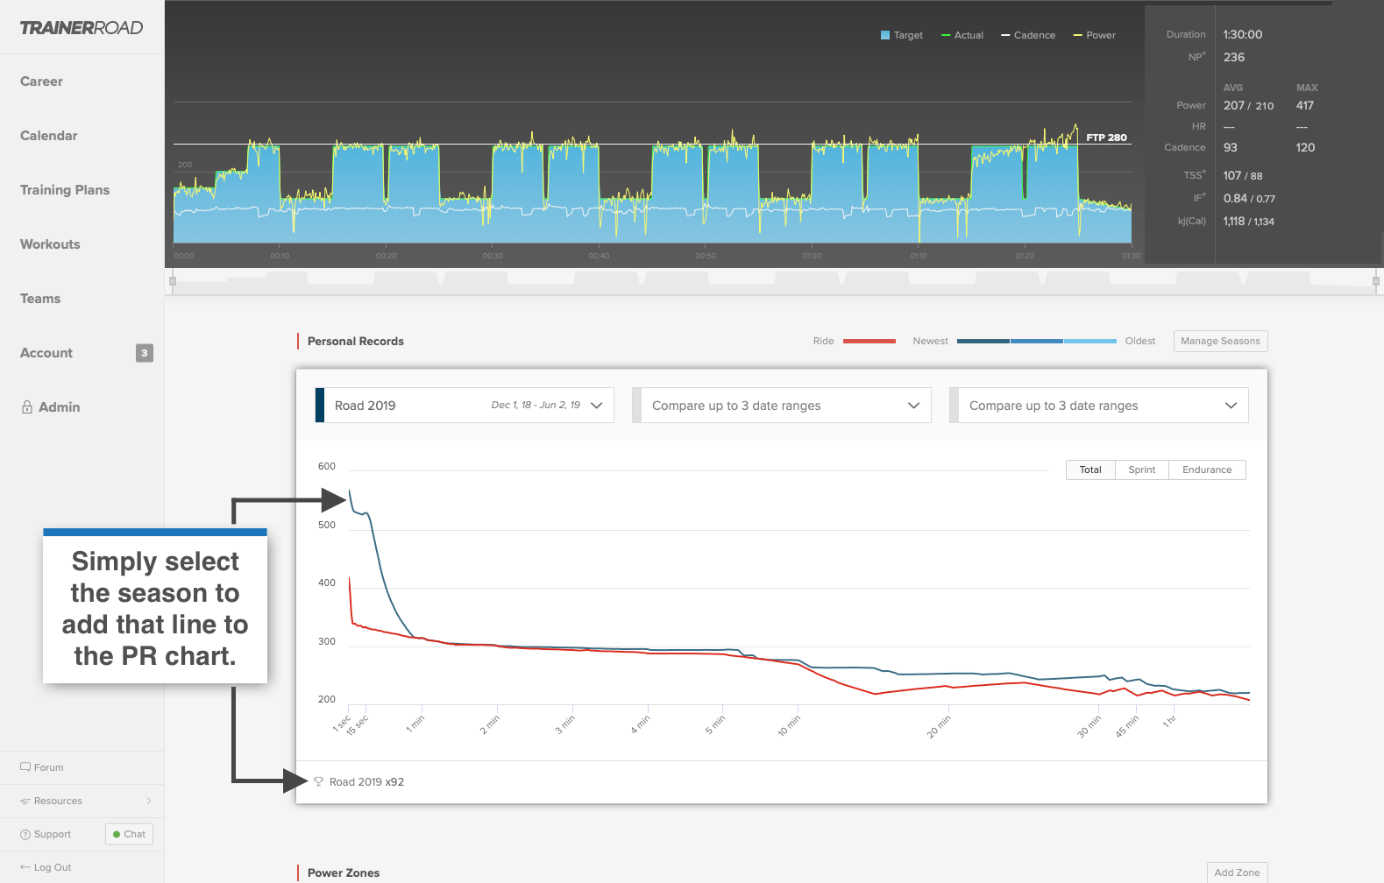Click the NP value 236
The image size is (1384, 883).
tap(1234, 58)
